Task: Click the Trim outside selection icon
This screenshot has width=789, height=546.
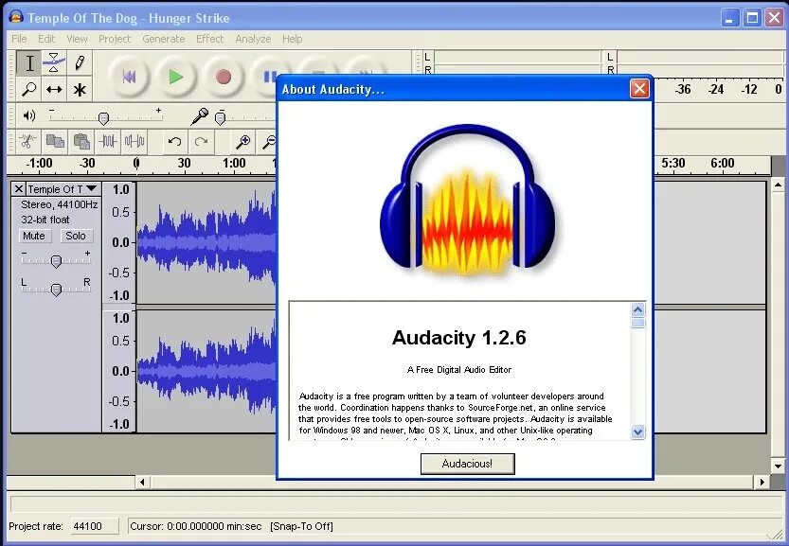Action: (108, 142)
